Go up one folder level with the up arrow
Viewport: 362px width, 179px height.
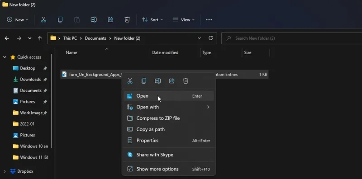[40, 38]
